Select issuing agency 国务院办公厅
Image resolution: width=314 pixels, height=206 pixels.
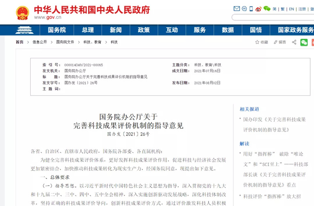[75, 71]
